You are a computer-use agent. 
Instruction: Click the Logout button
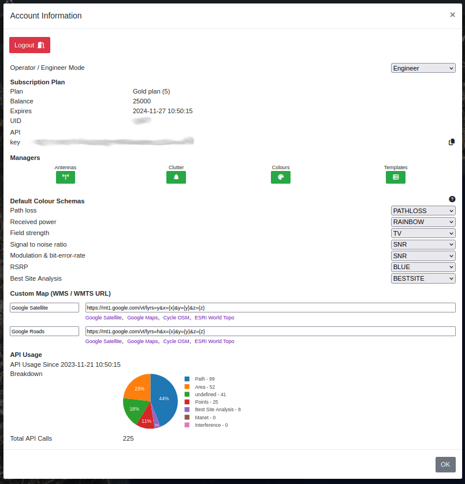pyautogui.click(x=29, y=44)
